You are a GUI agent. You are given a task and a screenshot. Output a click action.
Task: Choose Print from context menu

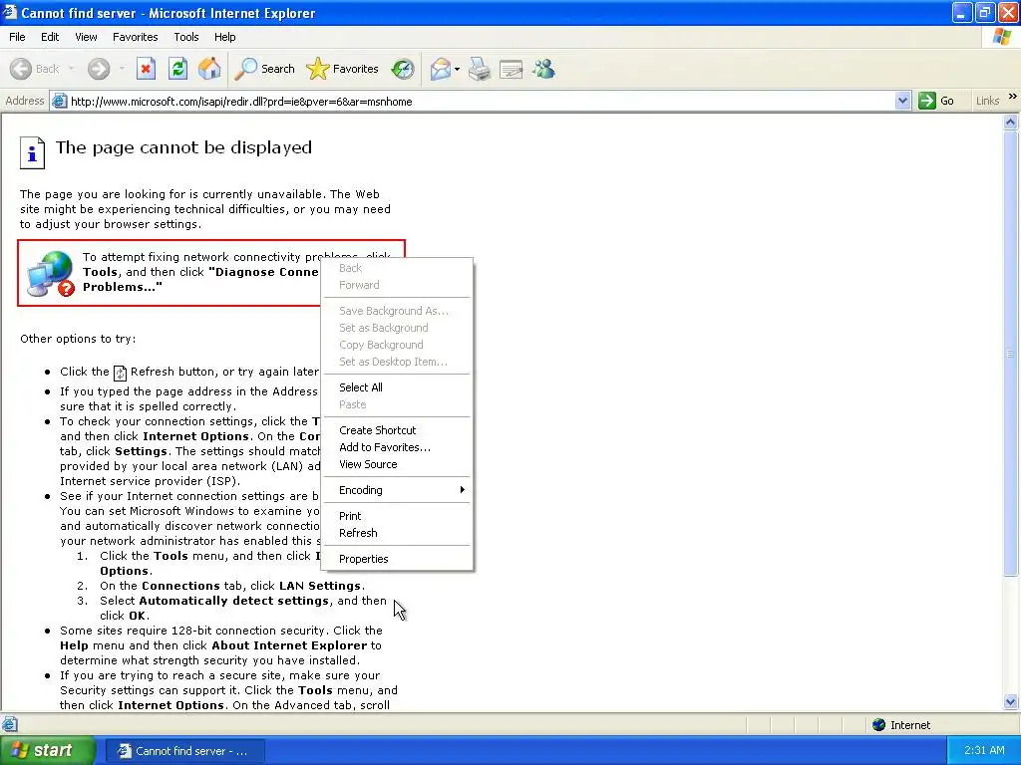click(x=397, y=516)
